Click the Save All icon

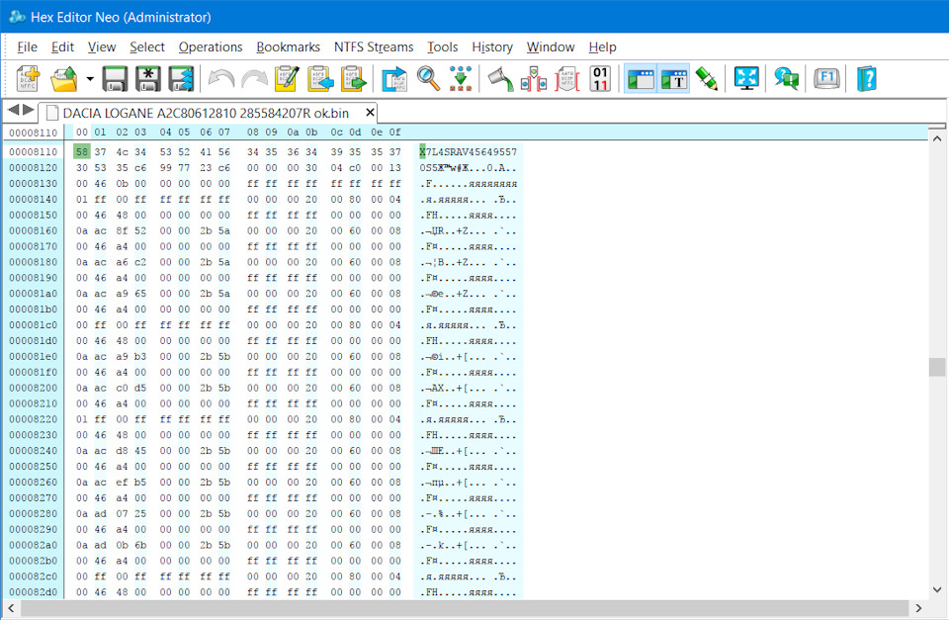[x=181, y=79]
